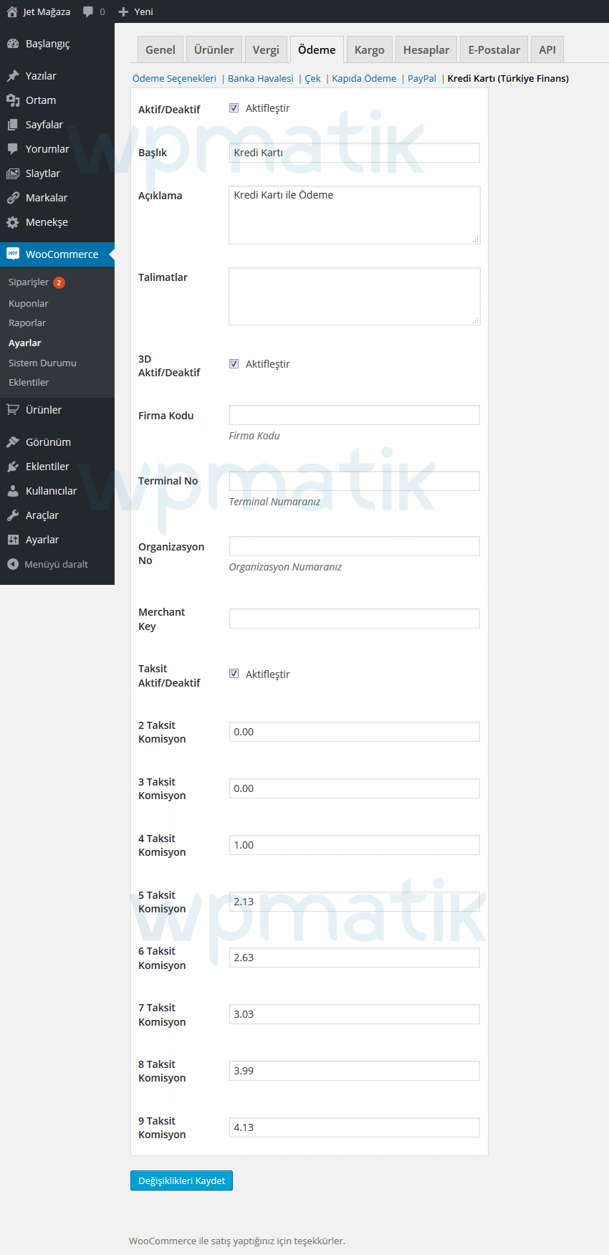
Task: Click the 2 Taksit Komisyon field
Action: click(355, 732)
